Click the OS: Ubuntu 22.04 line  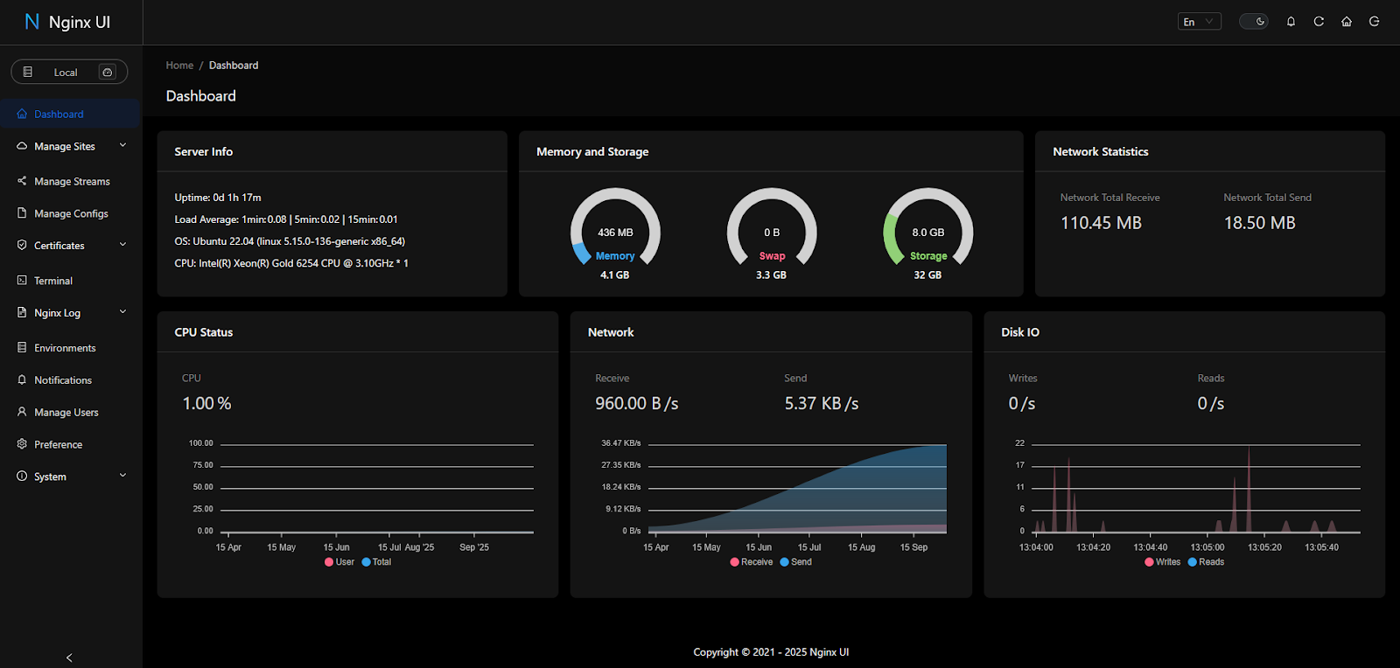(x=290, y=241)
